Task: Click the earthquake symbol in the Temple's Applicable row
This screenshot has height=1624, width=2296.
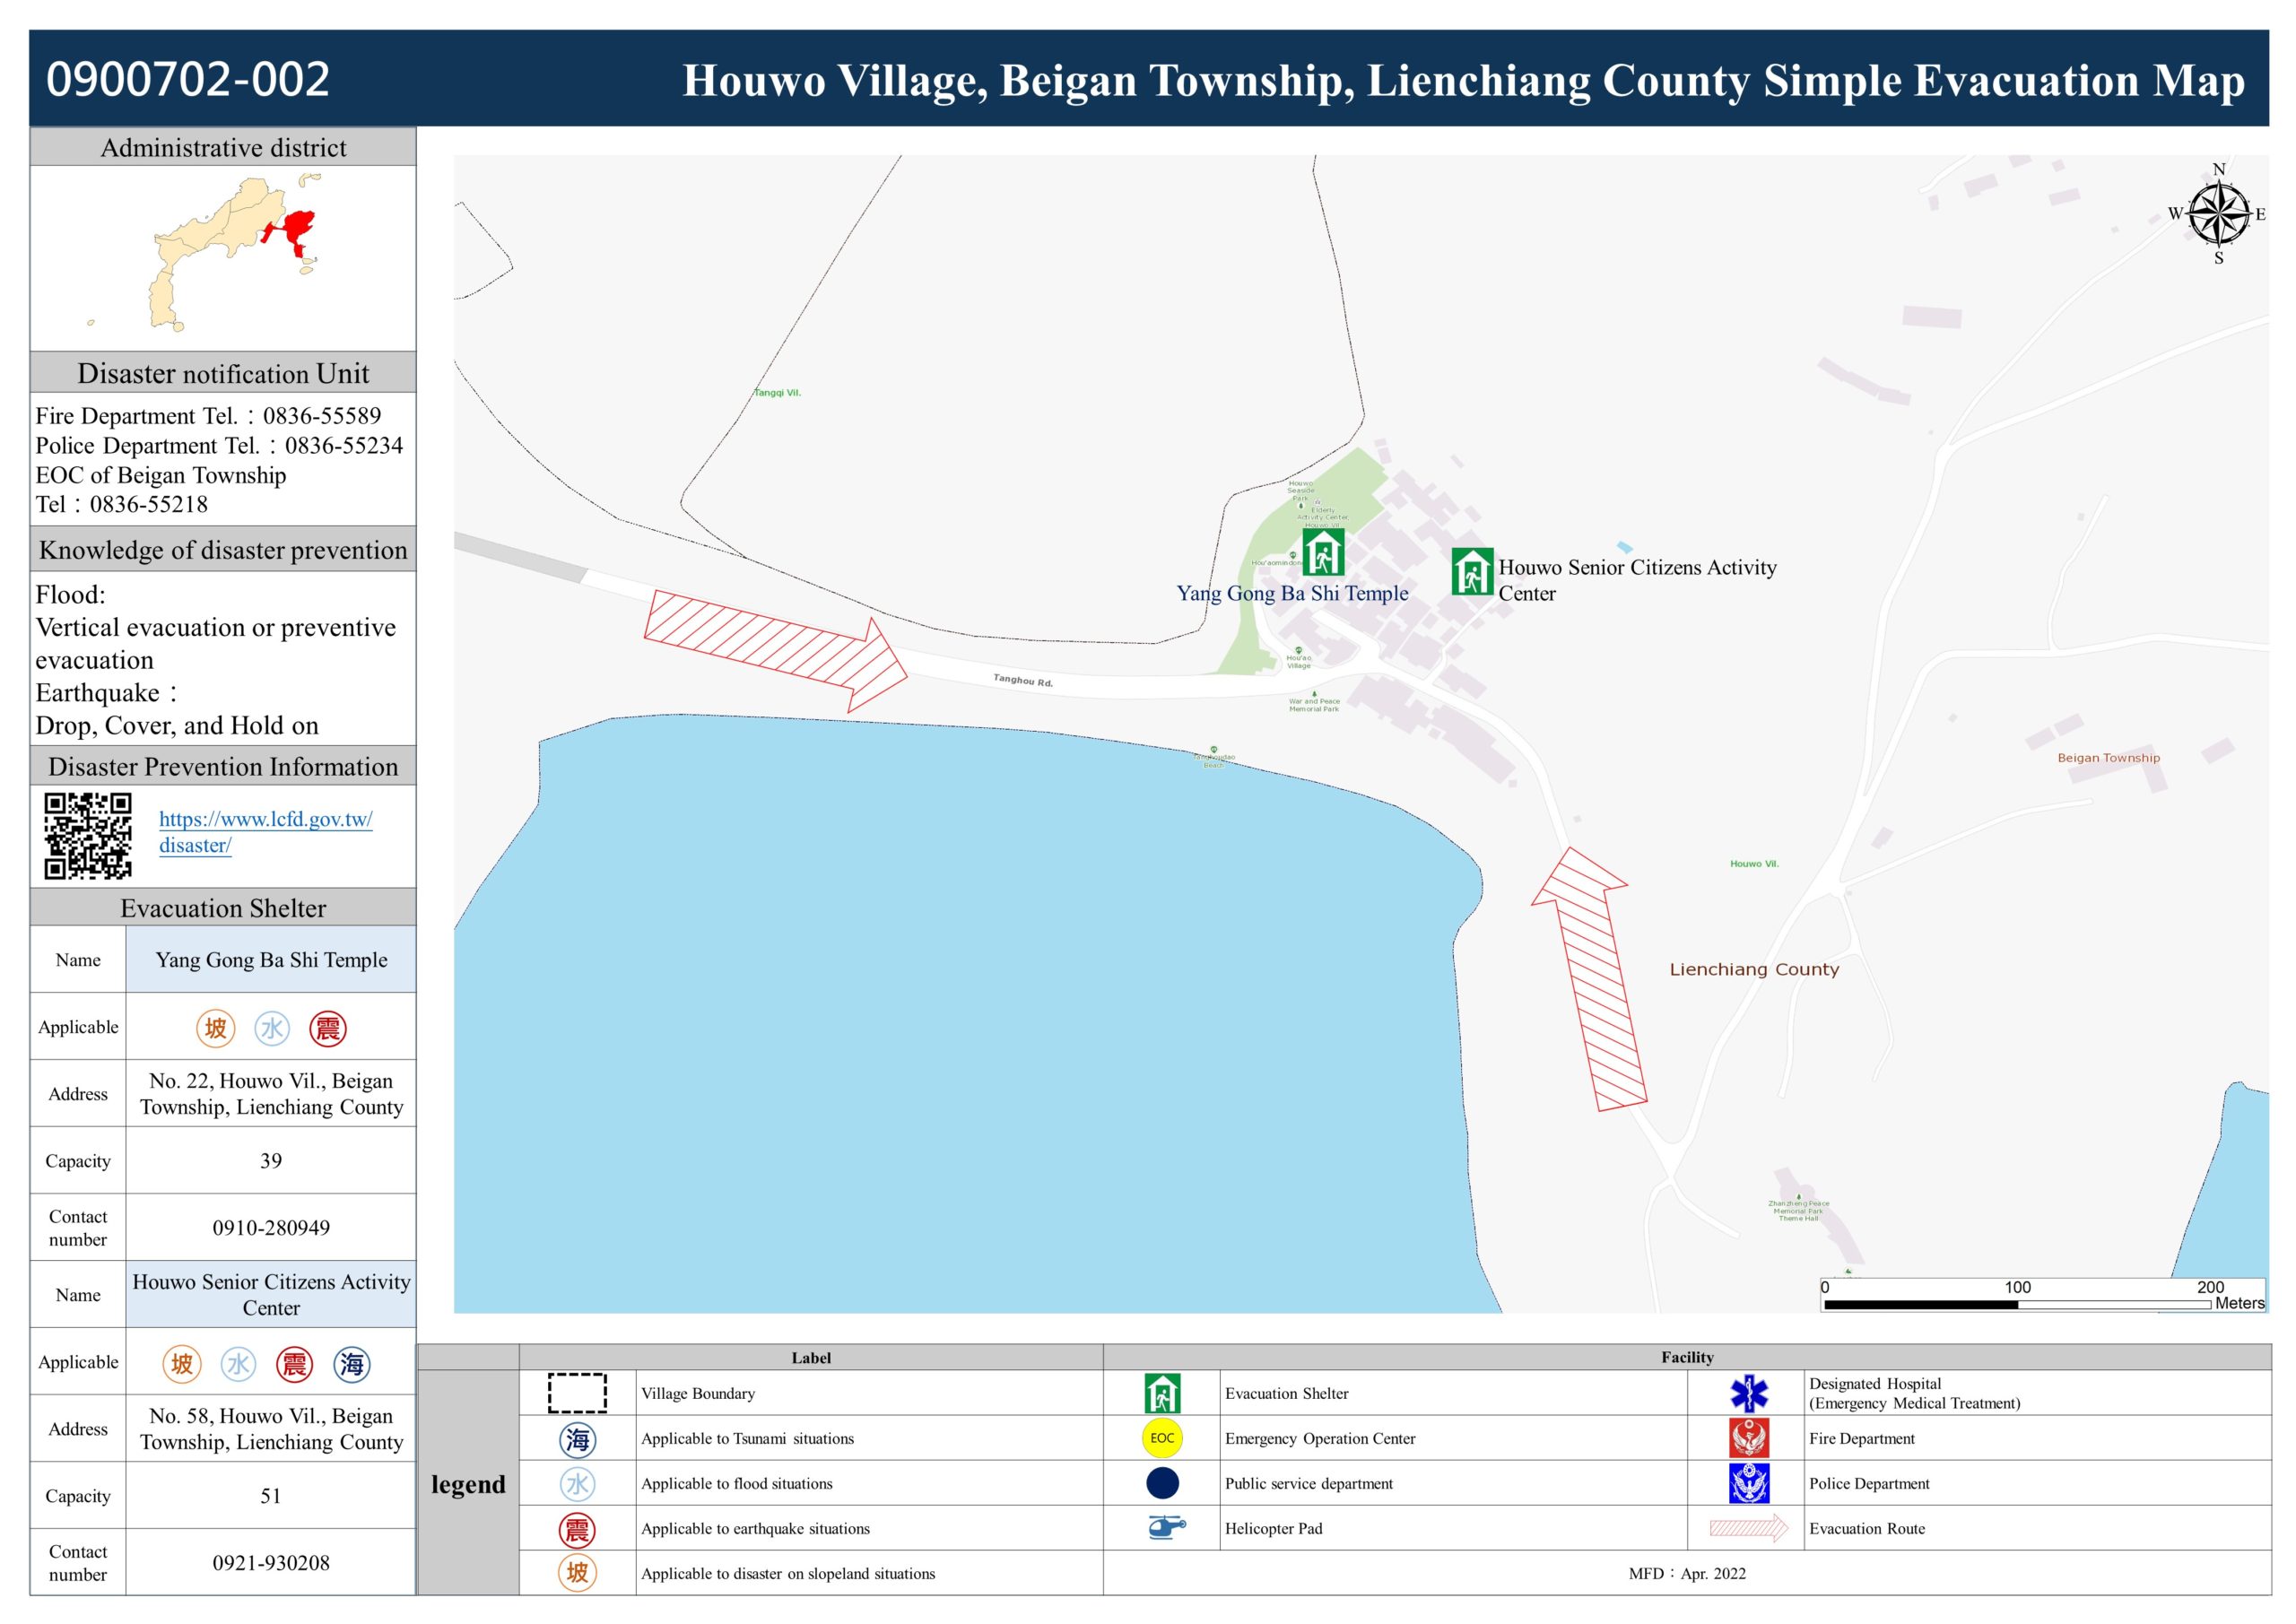Action: 328,1028
